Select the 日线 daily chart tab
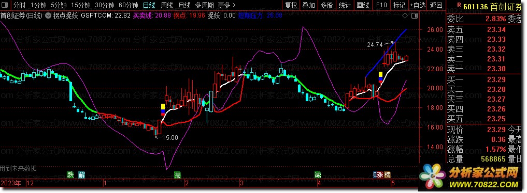527x193 pixels. pos(149,5)
